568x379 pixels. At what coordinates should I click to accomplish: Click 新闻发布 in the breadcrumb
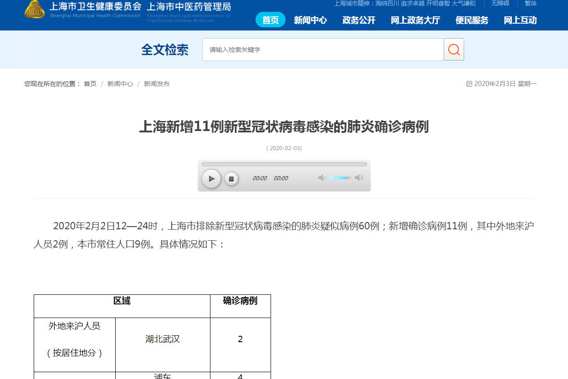(157, 84)
